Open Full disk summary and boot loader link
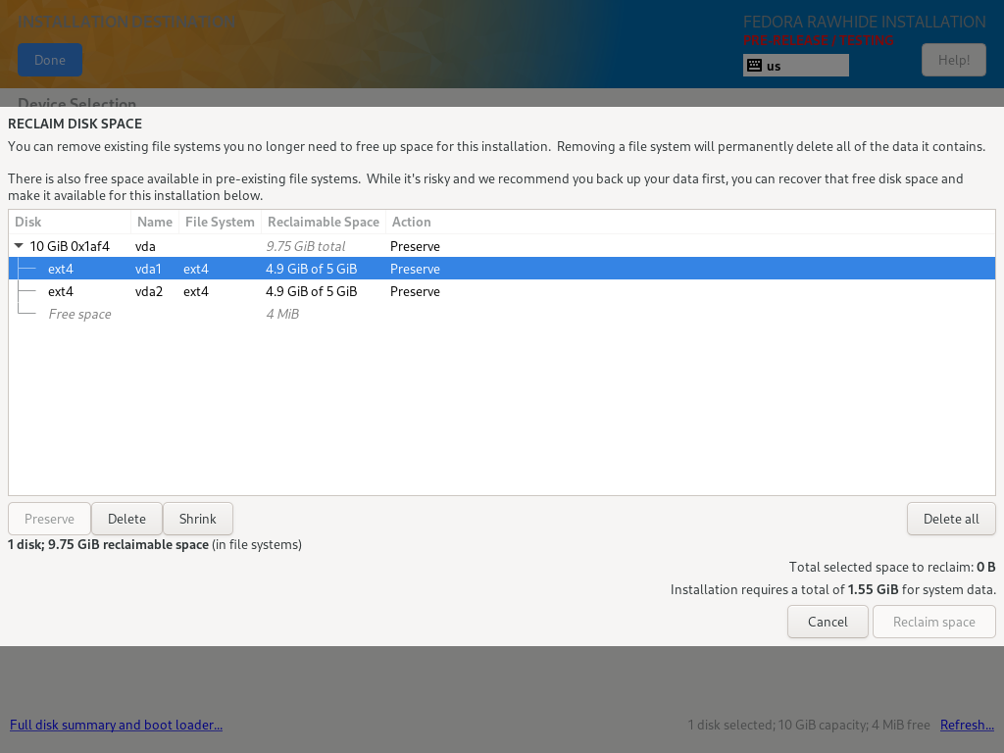The width and height of the screenshot is (1004, 753). 116,725
